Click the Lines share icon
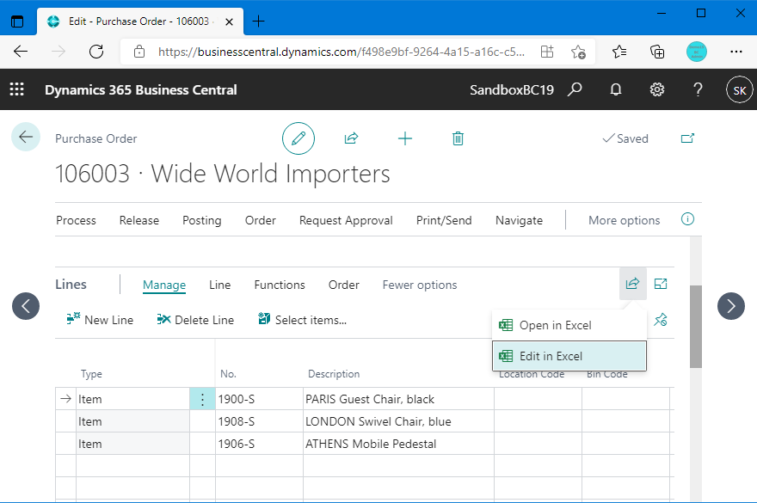This screenshot has width=757, height=503. [632, 284]
